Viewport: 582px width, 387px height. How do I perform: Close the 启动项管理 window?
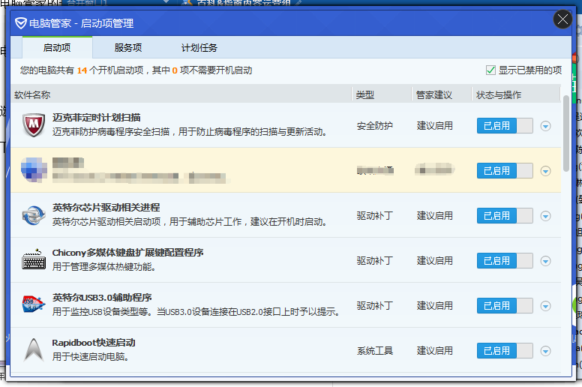[x=562, y=19]
